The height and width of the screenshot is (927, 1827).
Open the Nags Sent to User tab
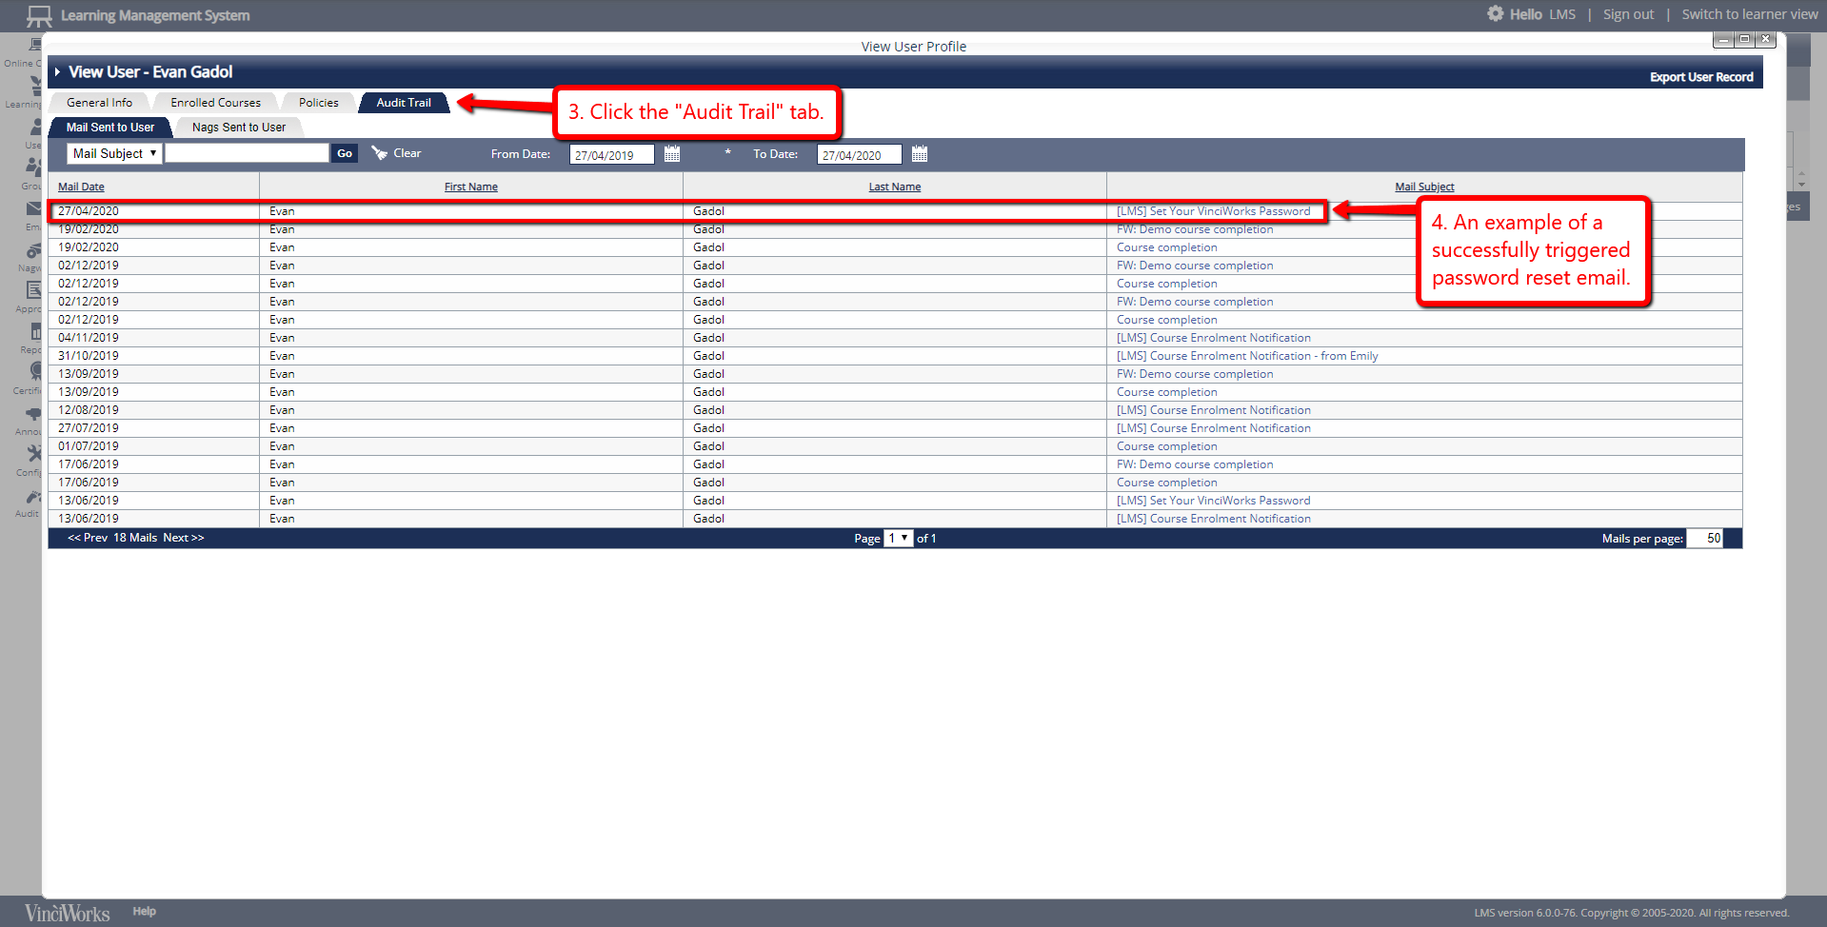[x=238, y=128]
